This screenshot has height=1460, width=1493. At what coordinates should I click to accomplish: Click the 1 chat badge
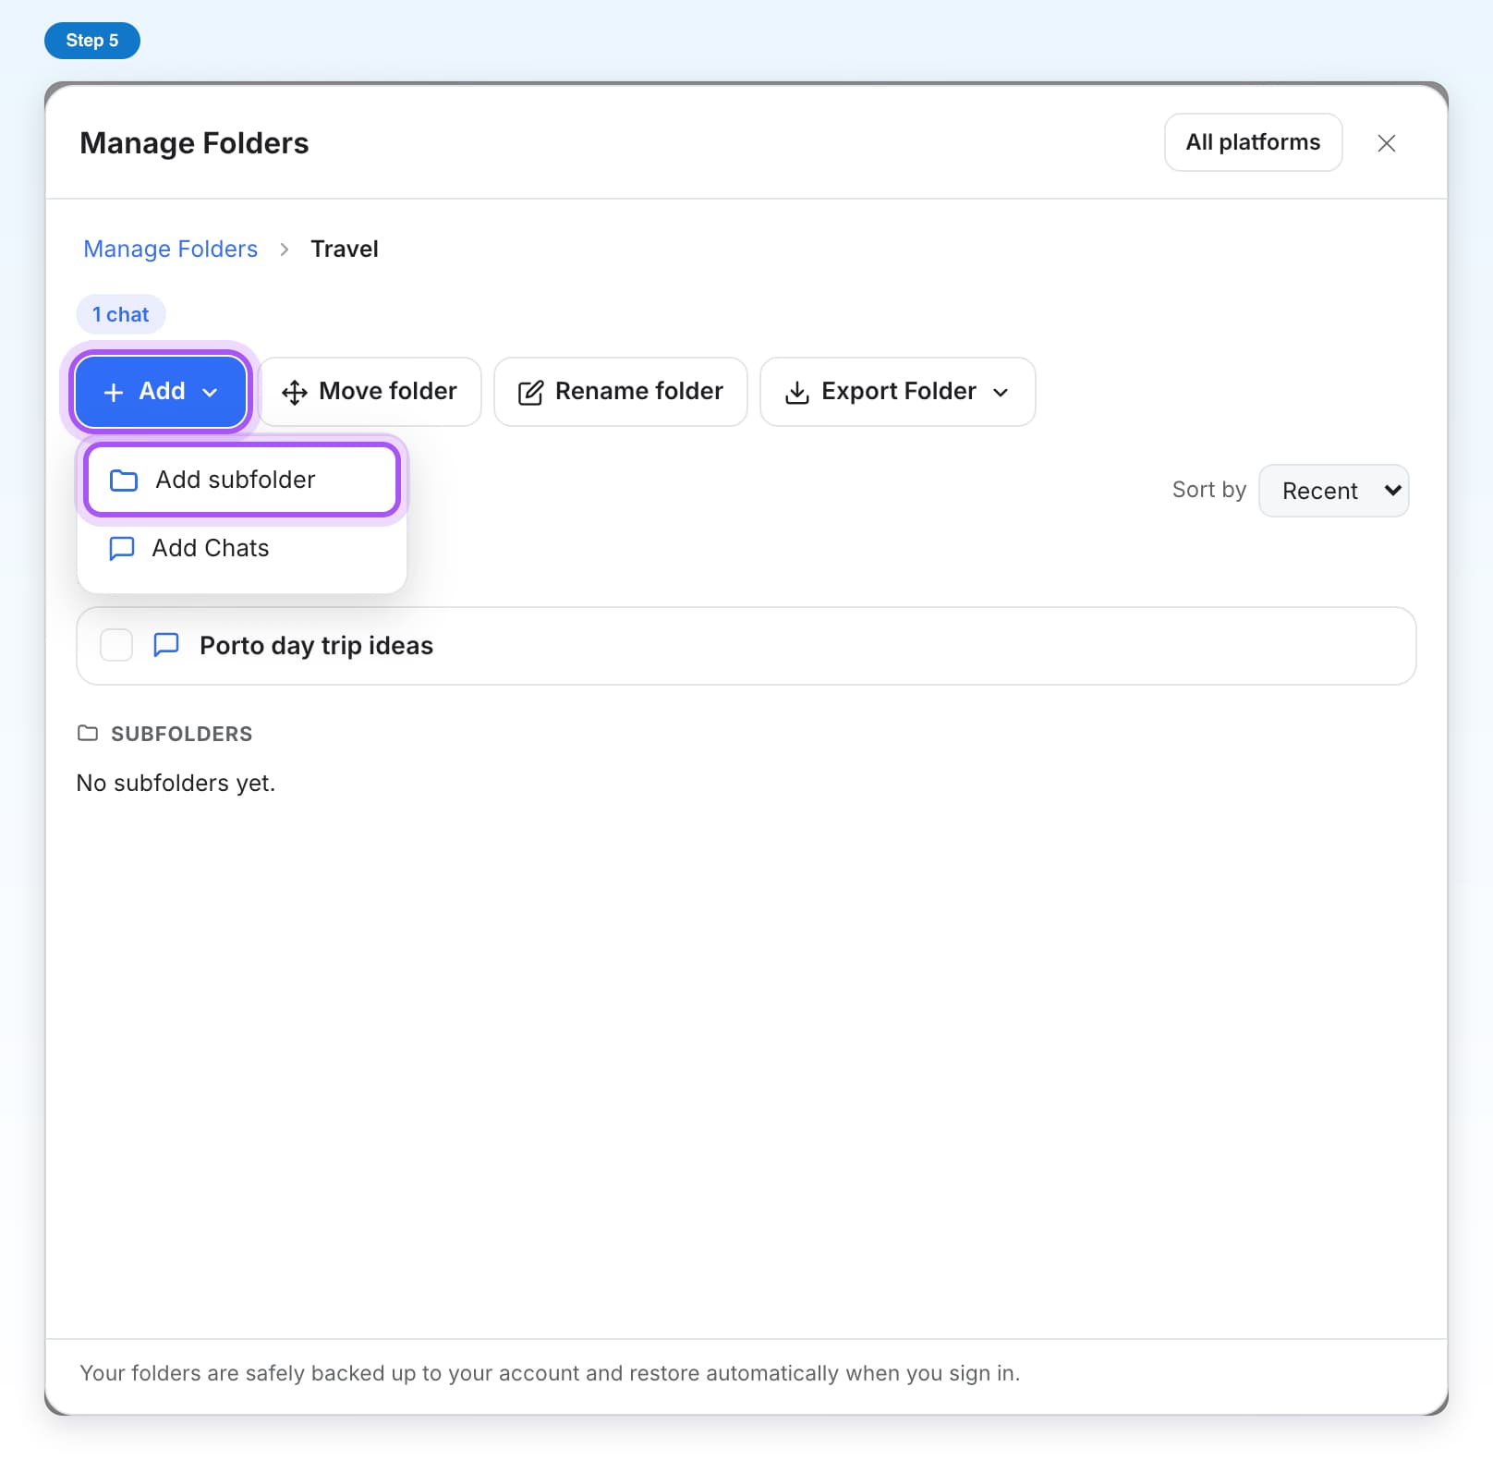(x=121, y=314)
